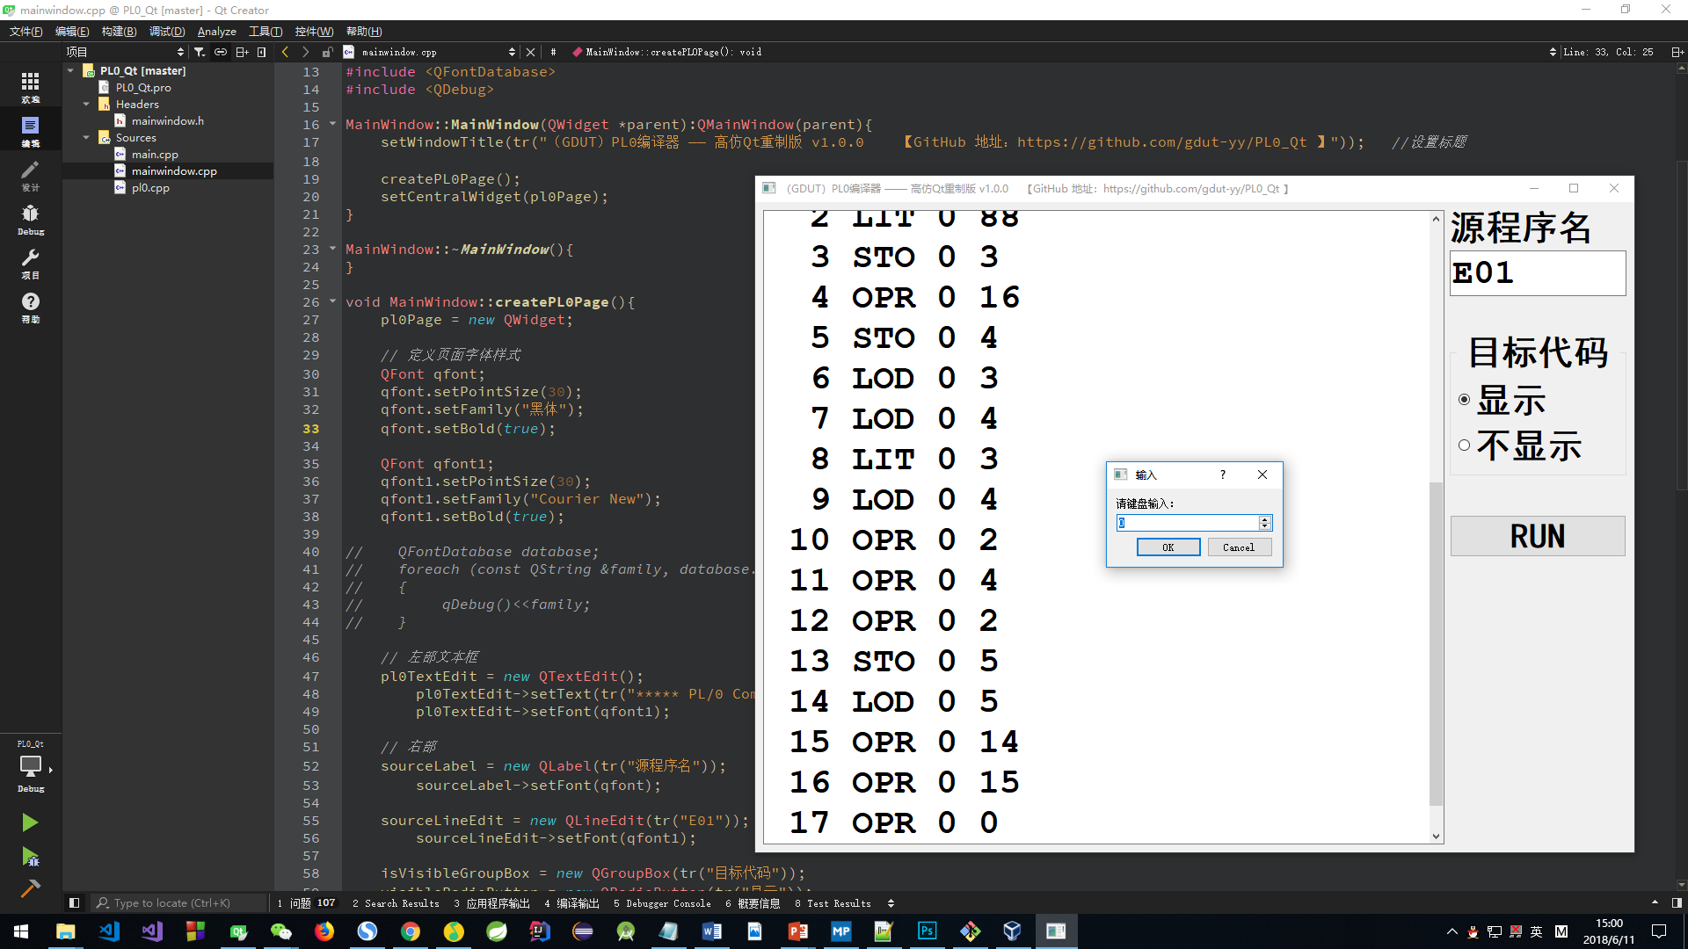Click the split editor icon in toolbar
This screenshot has width=1688, height=949.
pyautogui.click(x=1677, y=52)
